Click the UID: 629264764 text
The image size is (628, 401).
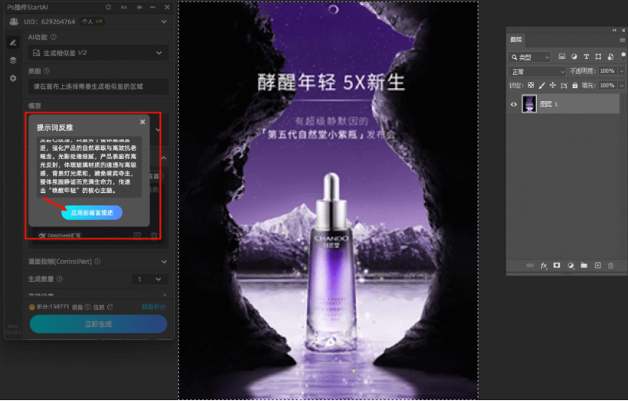[x=49, y=21]
